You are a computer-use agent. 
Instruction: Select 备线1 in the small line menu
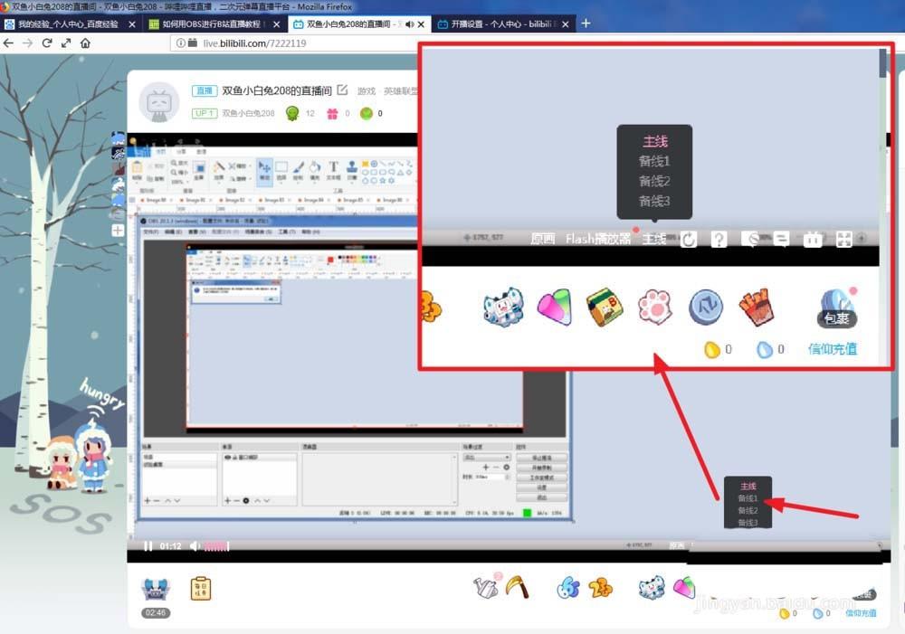click(x=747, y=498)
